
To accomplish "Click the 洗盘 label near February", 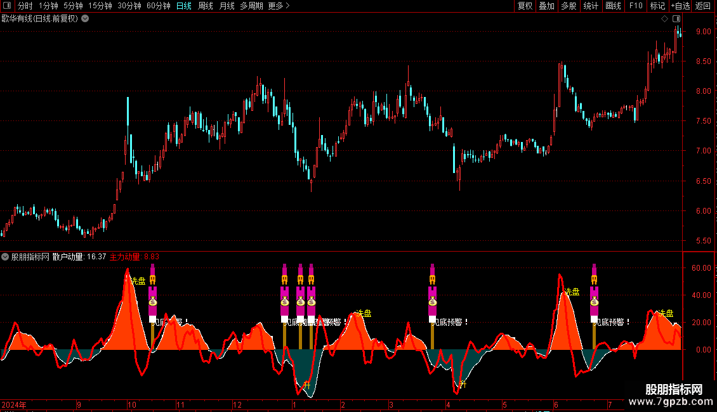I will 364,313.
